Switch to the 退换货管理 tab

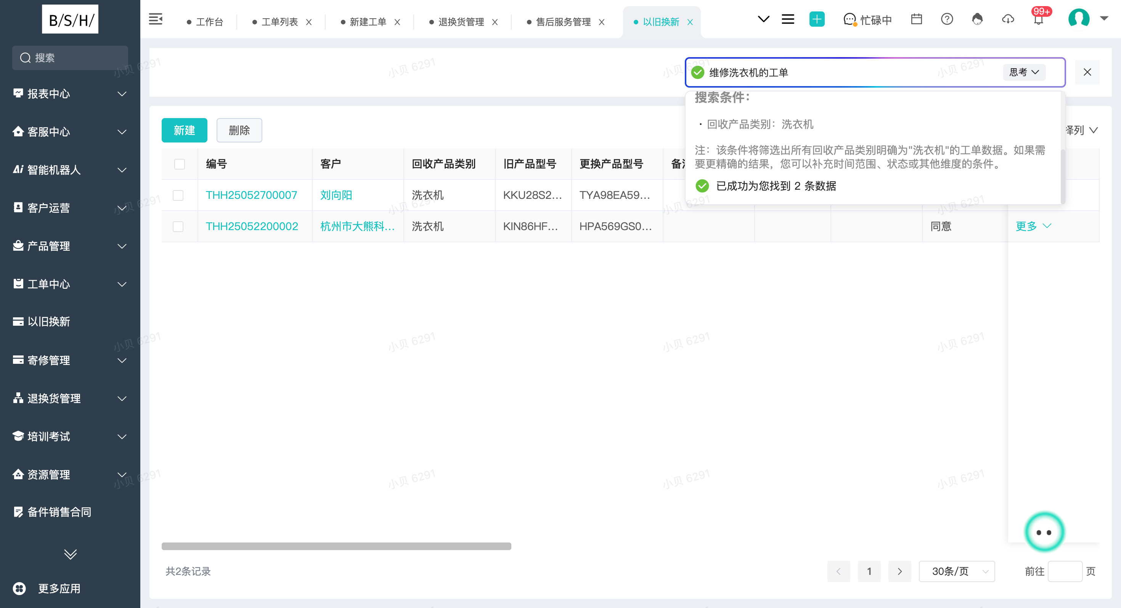457,22
